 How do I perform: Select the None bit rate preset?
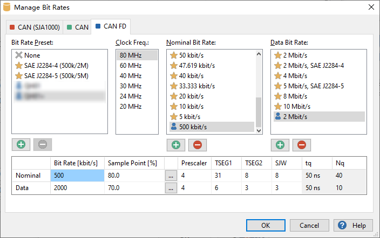pyautogui.click(x=31, y=55)
